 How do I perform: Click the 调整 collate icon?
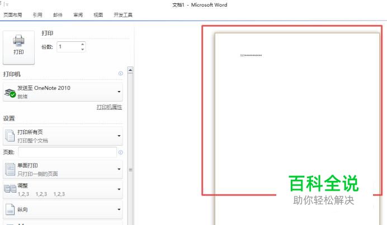tap(10, 189)
